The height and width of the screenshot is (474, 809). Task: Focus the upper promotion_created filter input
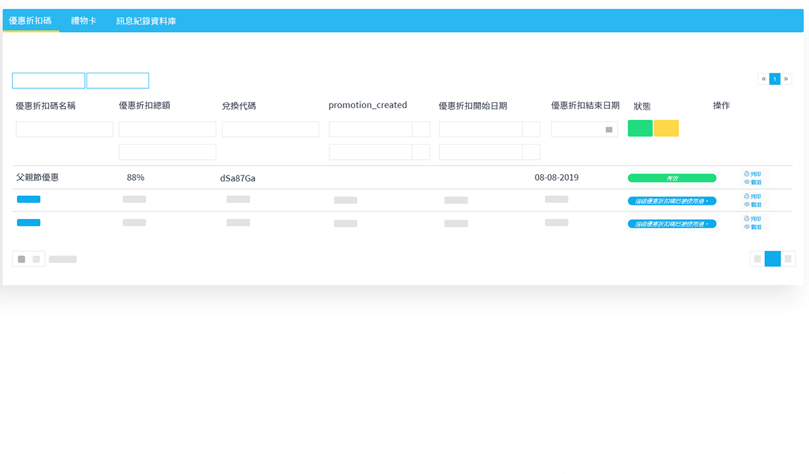pyautogui.click(x=370, y=129)
